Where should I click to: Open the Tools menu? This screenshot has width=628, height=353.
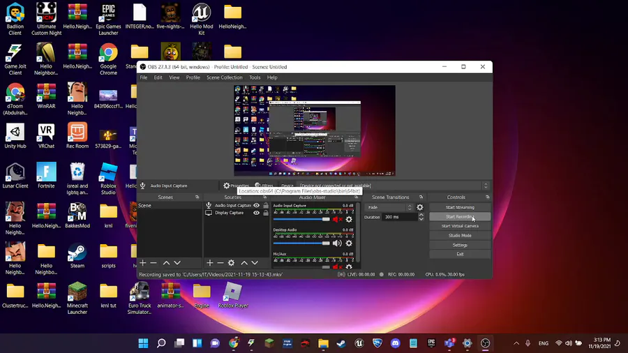click(x=255, y=77)
